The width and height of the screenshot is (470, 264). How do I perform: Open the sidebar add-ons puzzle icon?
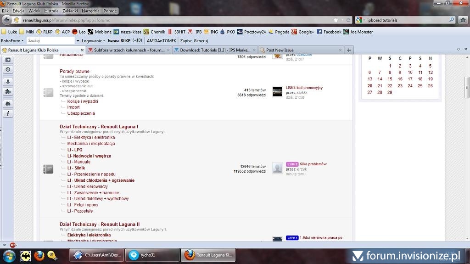[8, 91]
